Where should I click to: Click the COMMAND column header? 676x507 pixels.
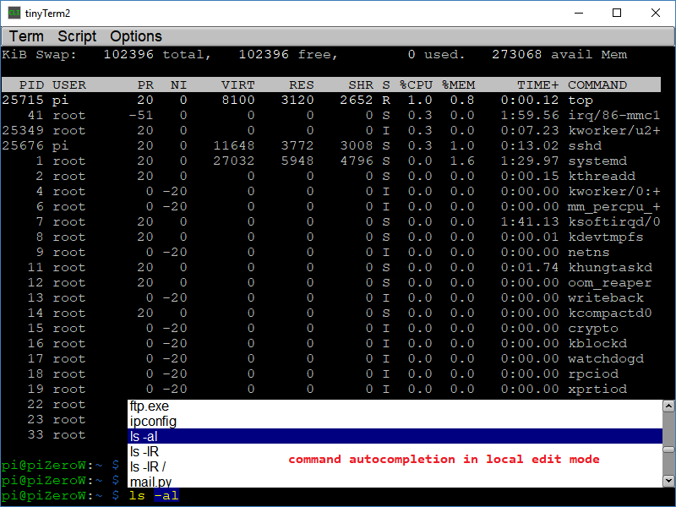[x=597, y=85]
